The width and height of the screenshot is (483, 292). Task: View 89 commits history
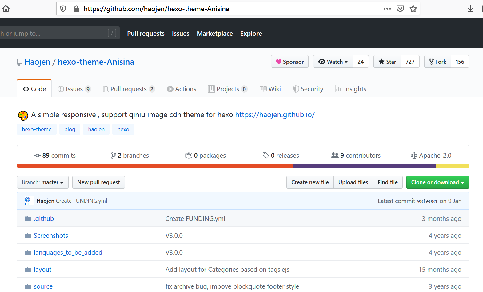[55, 156]
